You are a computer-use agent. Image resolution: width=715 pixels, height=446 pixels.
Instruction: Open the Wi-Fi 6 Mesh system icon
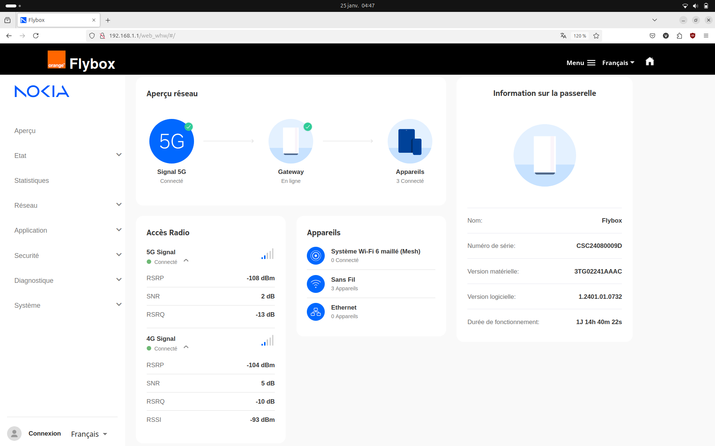pos(316,256)
